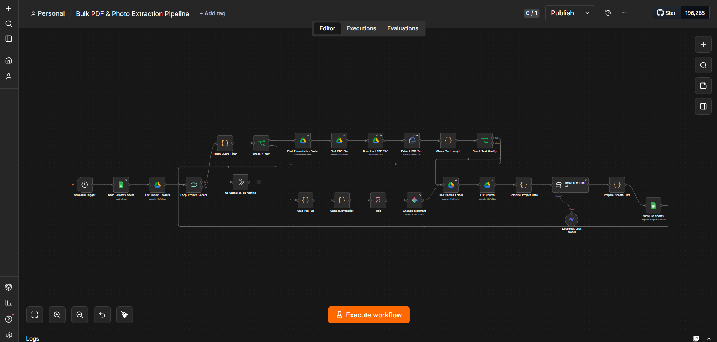This screenshot has width=717, height=342.
Task: Open node search on canvas right panel
Action: point(703,65)
